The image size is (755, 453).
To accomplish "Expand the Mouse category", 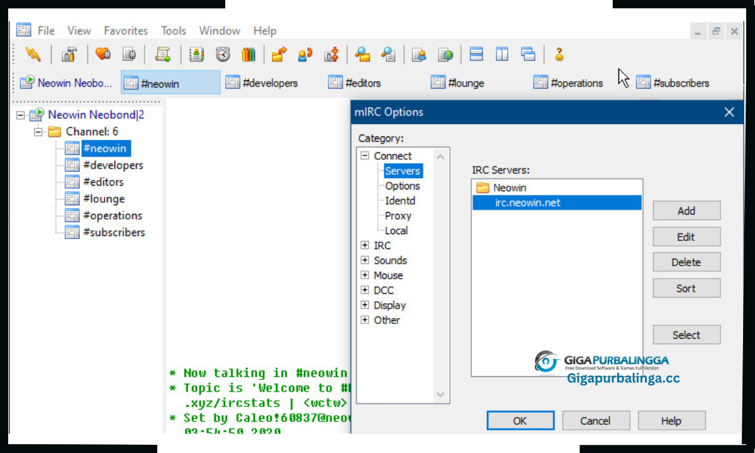I will click(365, 275).
